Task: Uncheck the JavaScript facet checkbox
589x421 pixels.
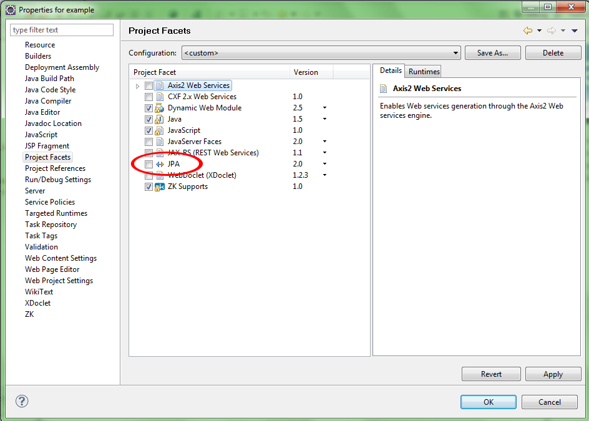Action: click(x=148, y=131)
